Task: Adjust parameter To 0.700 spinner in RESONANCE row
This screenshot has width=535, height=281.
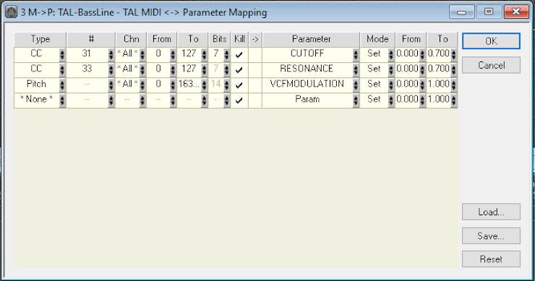Action: (x=453, y=70)
